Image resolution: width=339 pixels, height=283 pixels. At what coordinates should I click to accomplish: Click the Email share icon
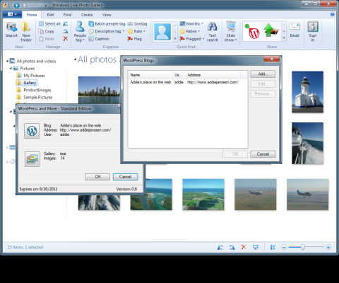pyautogui.click(x=295, y=30)
